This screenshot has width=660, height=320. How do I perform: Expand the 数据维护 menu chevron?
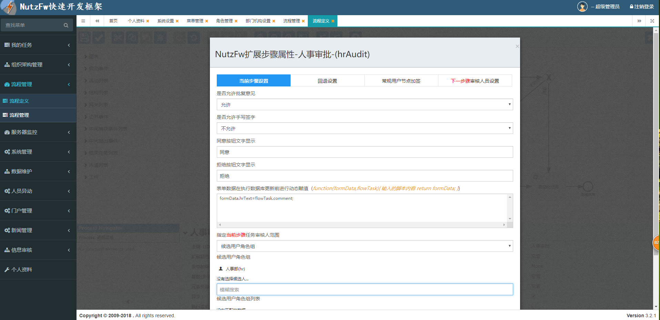coord(69,172)
